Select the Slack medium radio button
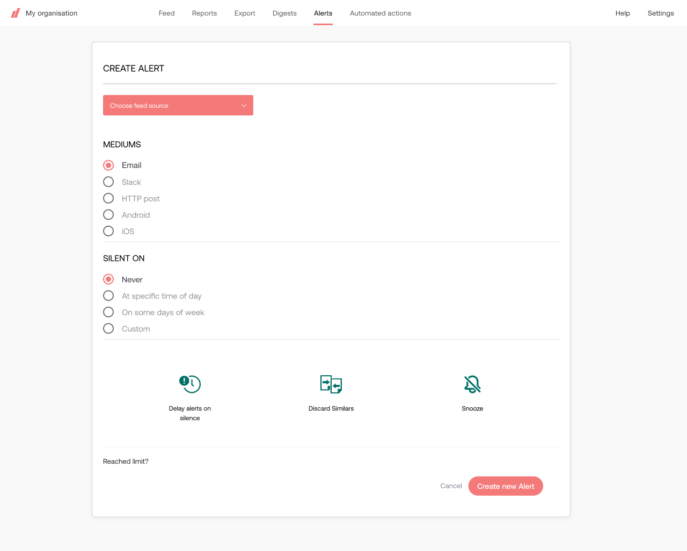 coord(108,182)
